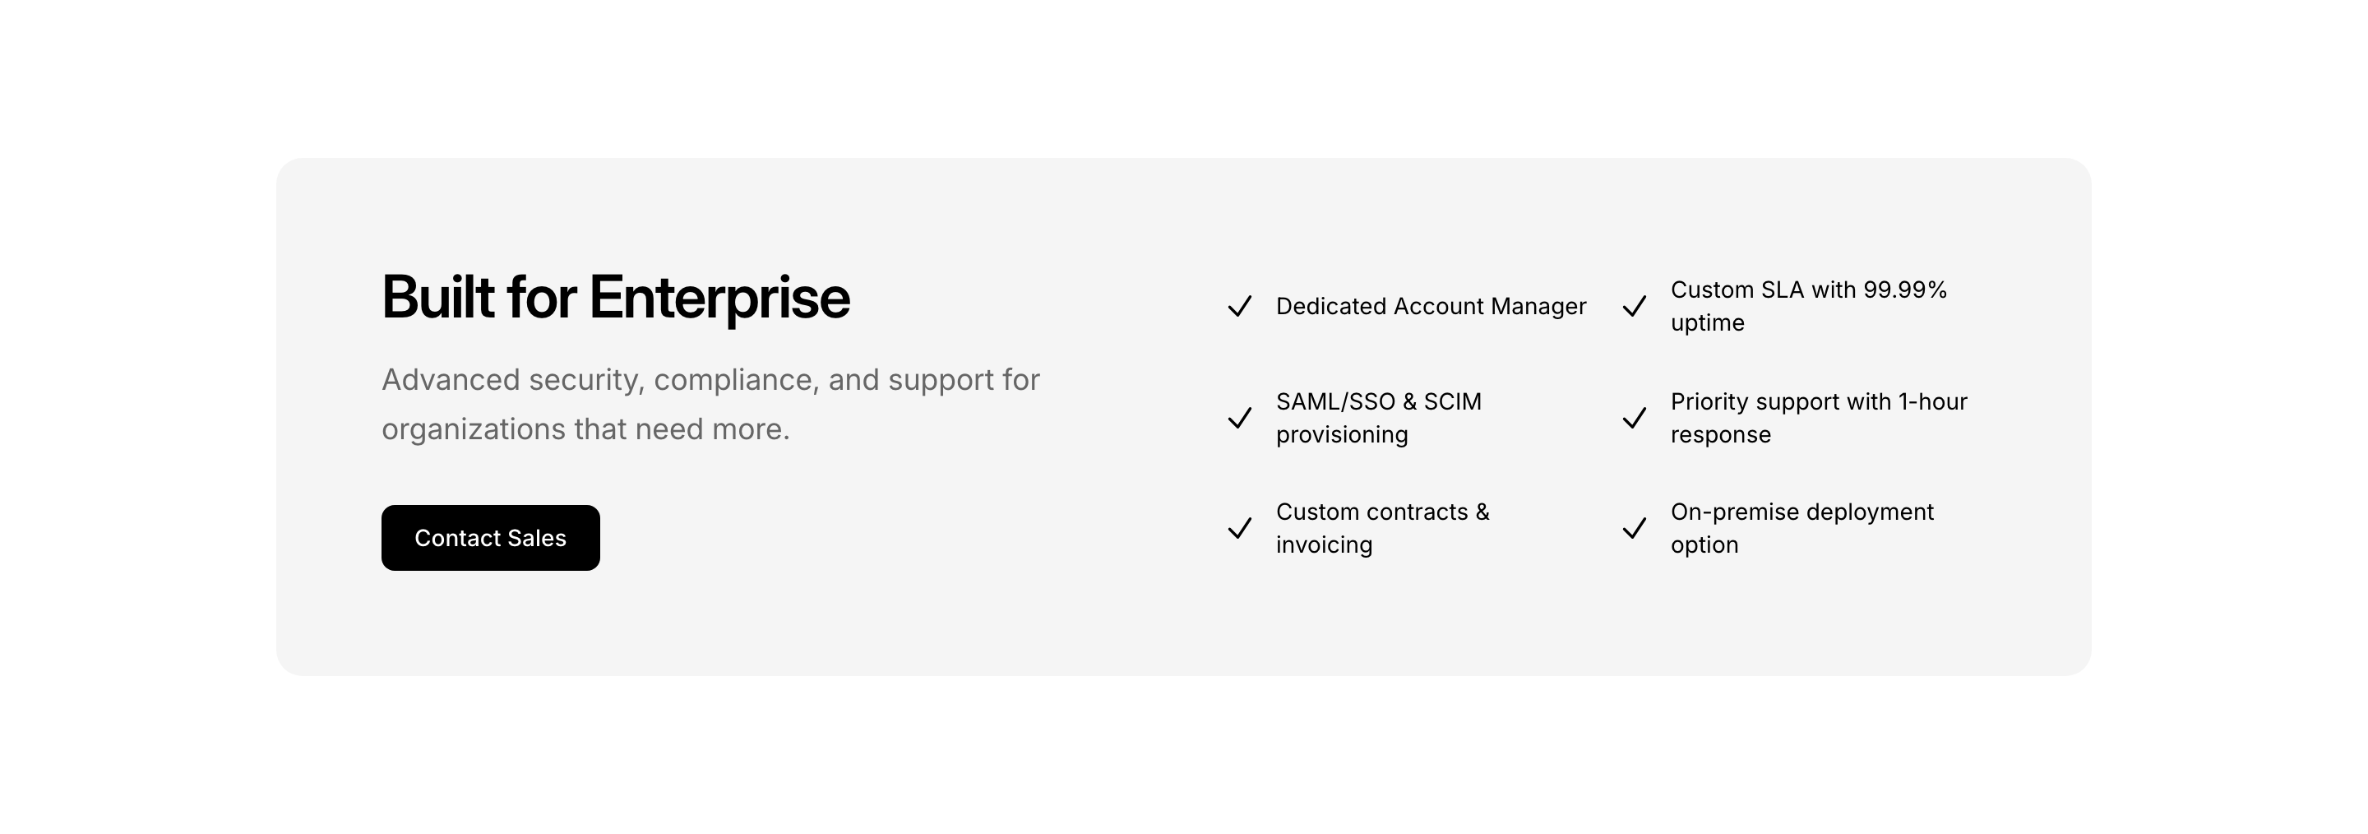Click the word Enterprise in the heading
The width and height of the screenshot is (2368, 834).
[x=719, y=298]
